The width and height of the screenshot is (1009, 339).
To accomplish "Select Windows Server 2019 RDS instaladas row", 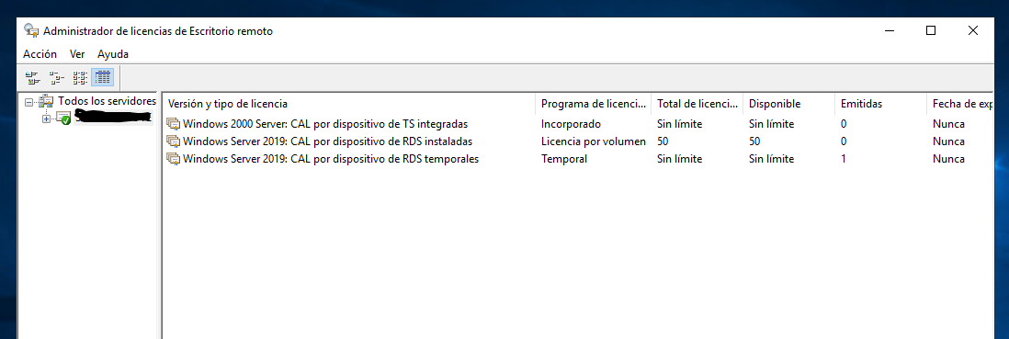I will click(578, 141).
